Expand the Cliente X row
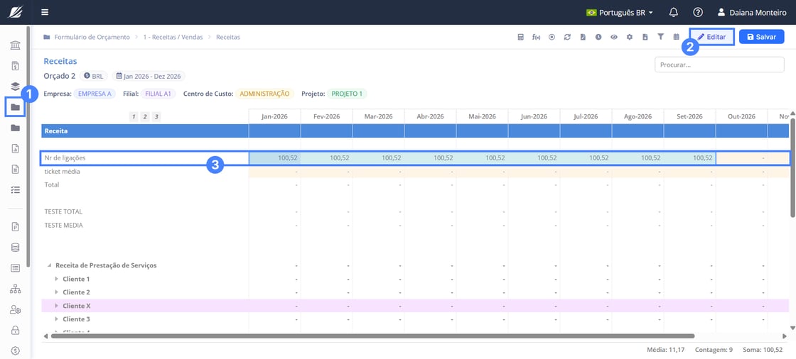Screen dimensions: 796x359 click(57, 306)
